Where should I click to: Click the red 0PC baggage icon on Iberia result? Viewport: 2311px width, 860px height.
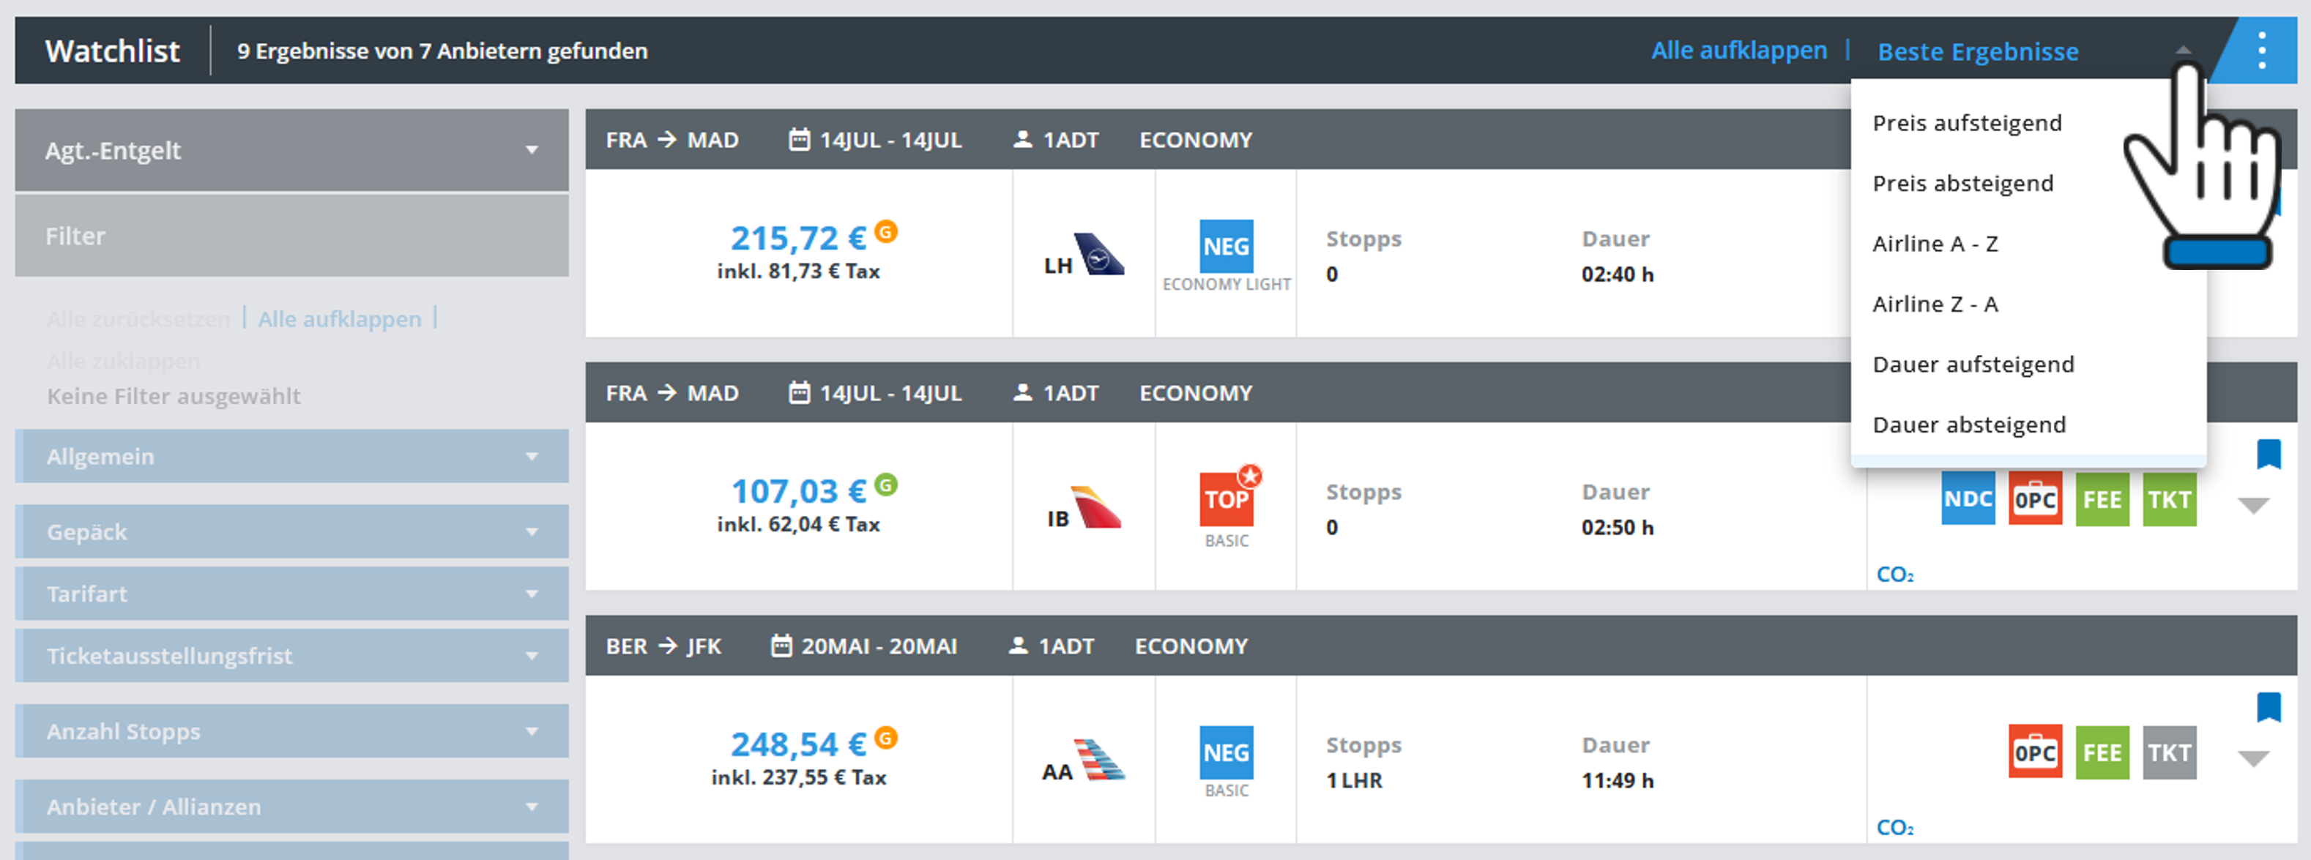click(2035, 499)
